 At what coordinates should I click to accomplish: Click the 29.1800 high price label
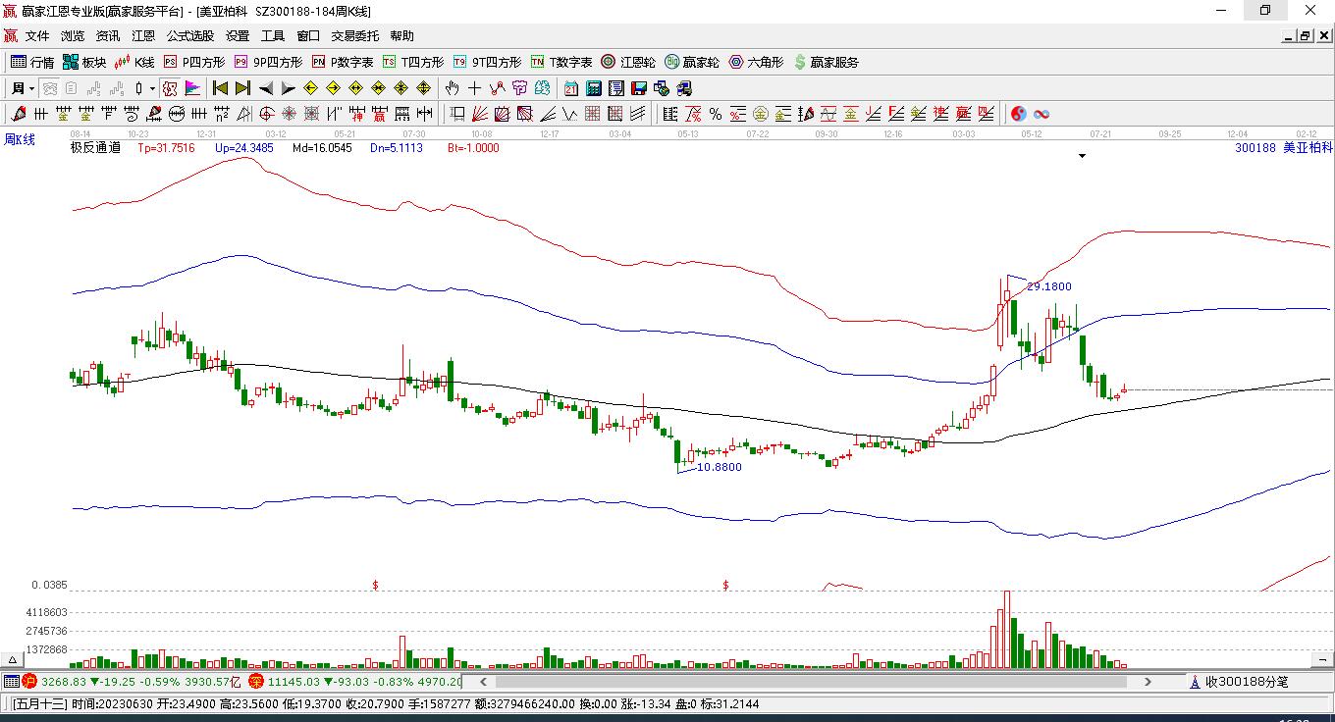click(x=1049, y=286)
